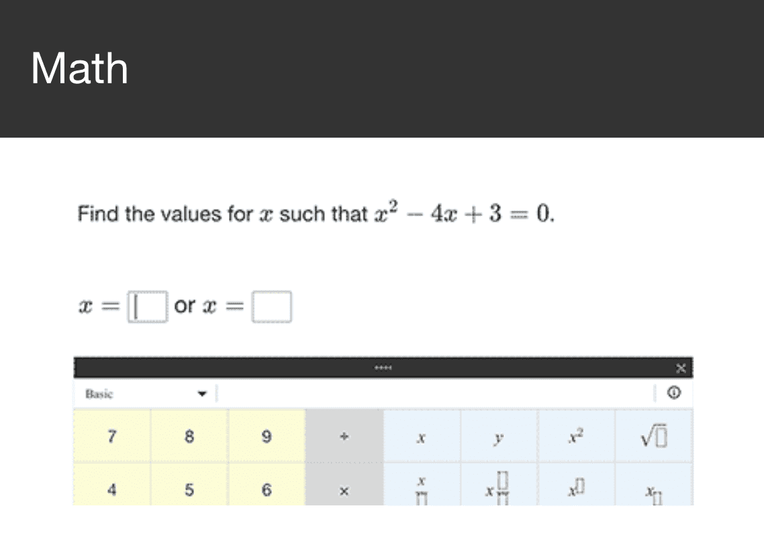Focus the second x answer box

(x=271, y=307)
